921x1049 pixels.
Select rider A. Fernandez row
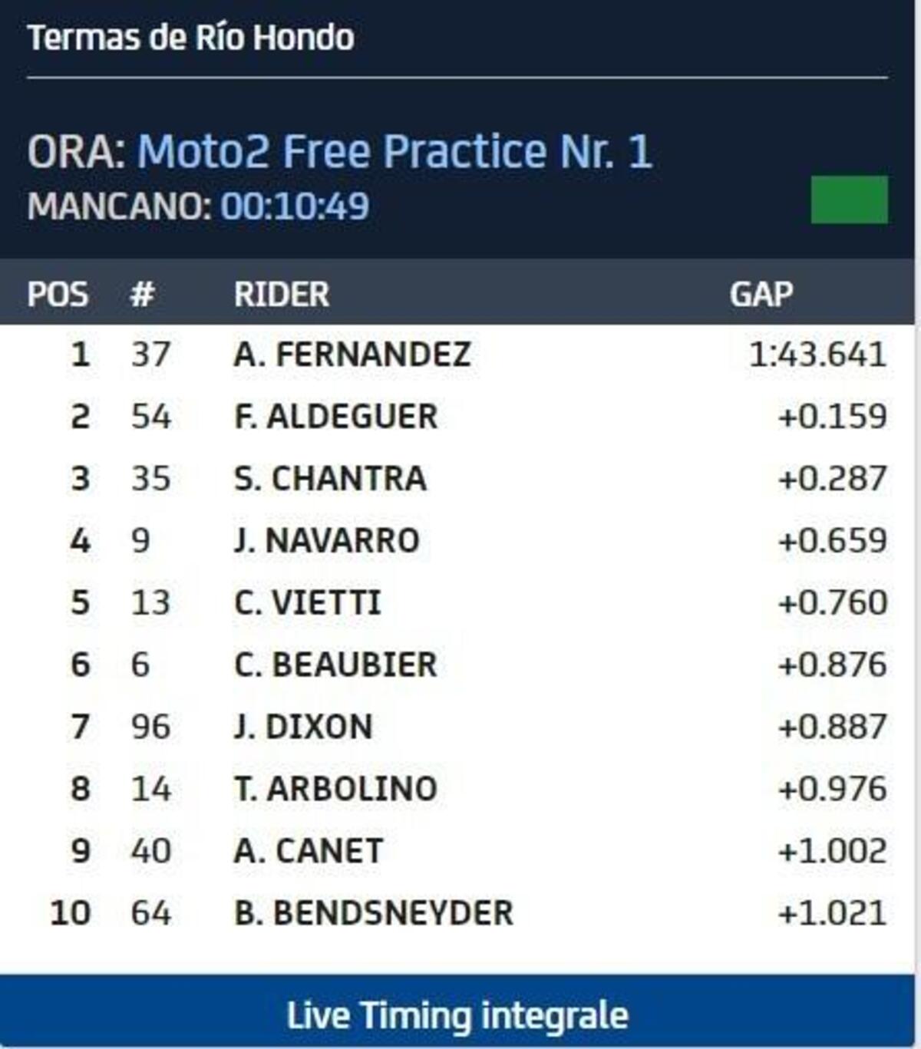352,355
